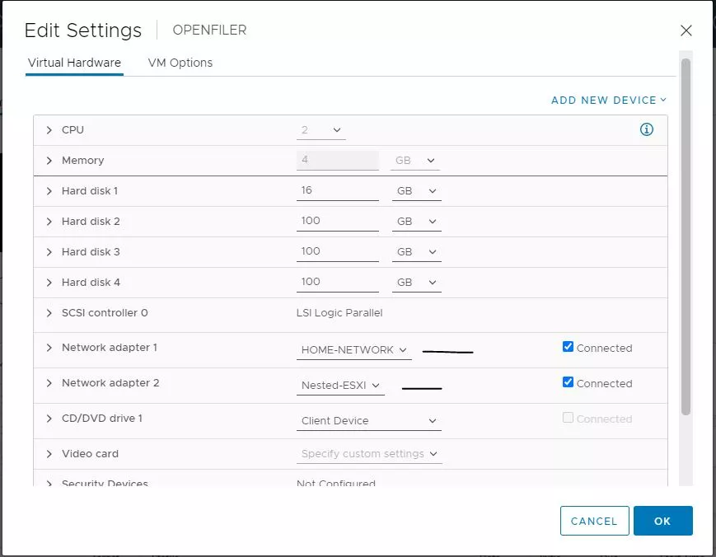
Task: Open Hard disk 1 unit dropdown
Action: [416, 191]
